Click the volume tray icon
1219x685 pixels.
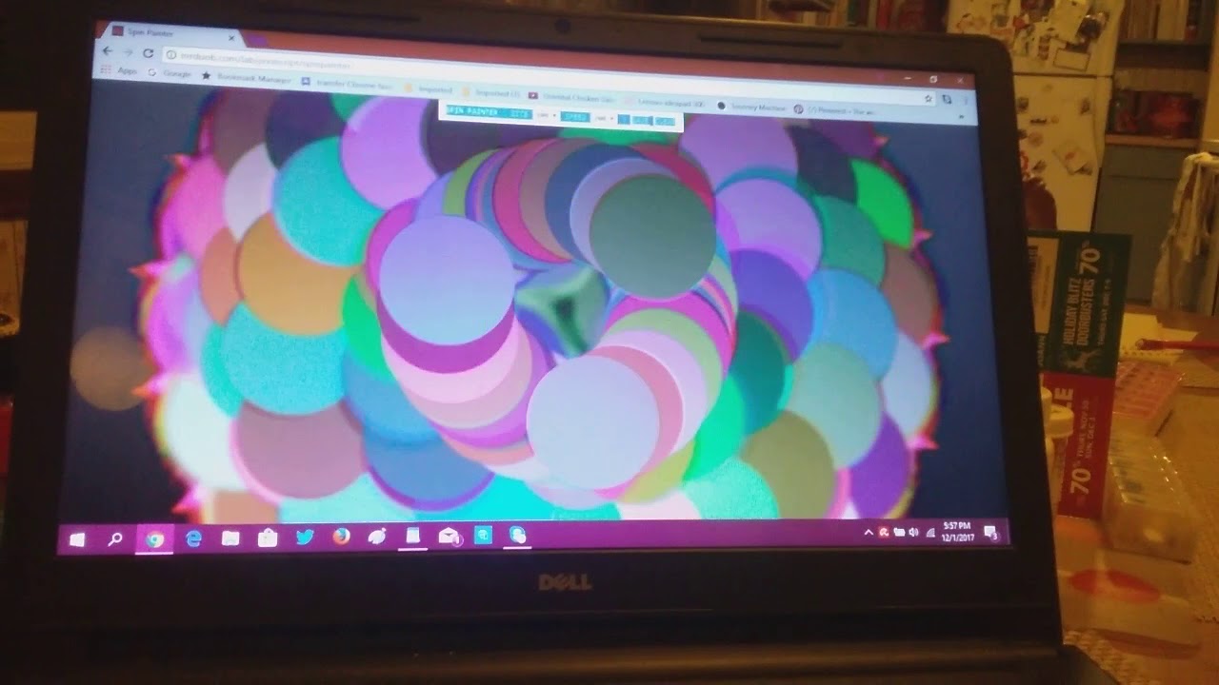[914, 532]
